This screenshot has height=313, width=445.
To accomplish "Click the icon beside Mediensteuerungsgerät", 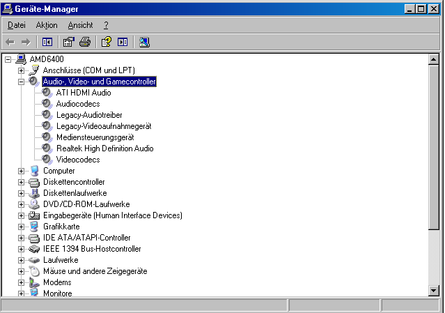I will point(47,137).
